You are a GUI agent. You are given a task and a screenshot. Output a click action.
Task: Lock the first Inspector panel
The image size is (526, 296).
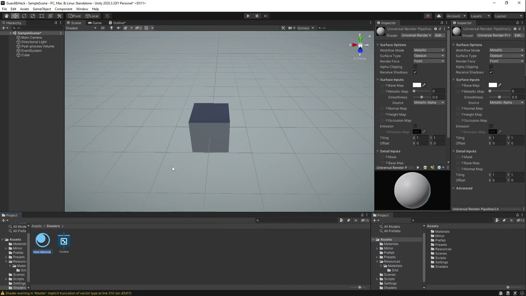(x=442, y=23)
